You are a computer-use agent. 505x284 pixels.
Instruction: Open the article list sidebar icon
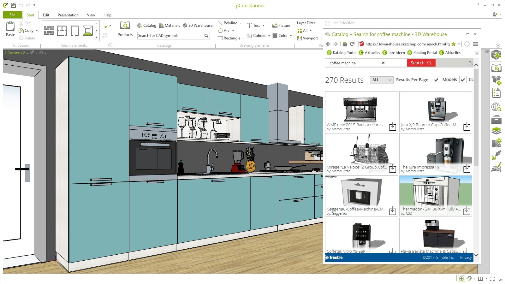(496, 93)
